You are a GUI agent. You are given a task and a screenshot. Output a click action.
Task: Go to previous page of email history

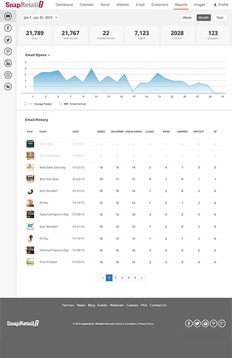click(x=103, y=277)
